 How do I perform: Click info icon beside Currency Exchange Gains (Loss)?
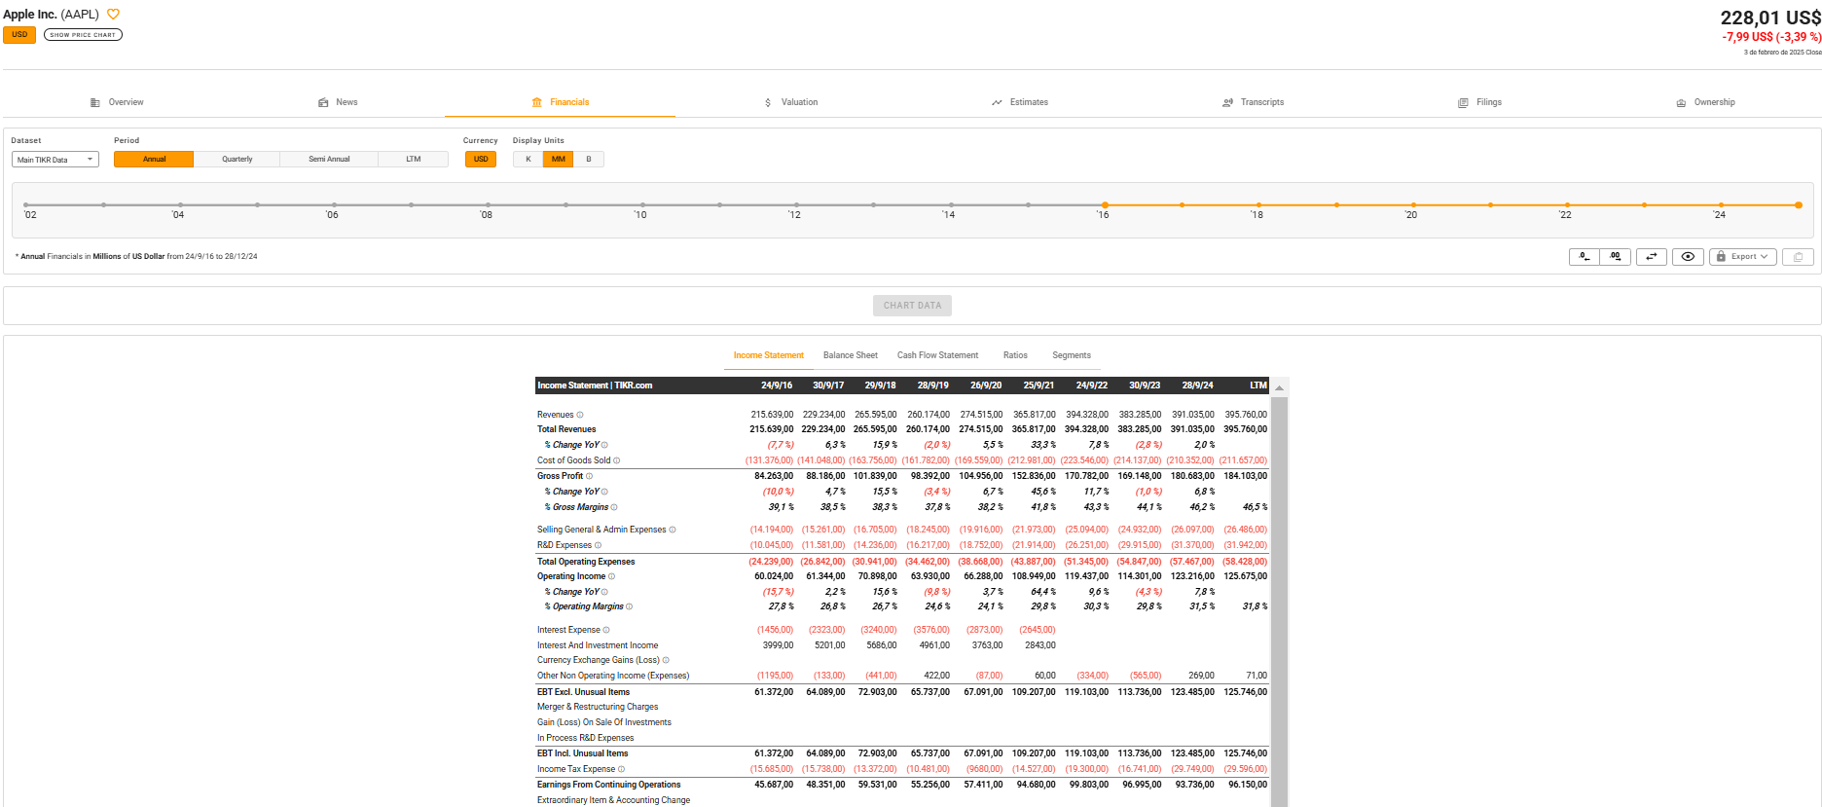point(666,660)
